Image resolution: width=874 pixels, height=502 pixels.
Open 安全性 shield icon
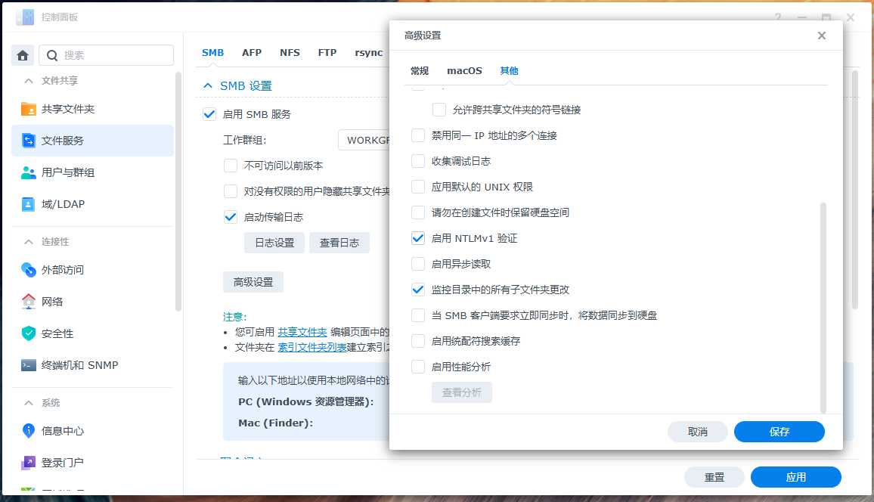click(x=29, y=333)
